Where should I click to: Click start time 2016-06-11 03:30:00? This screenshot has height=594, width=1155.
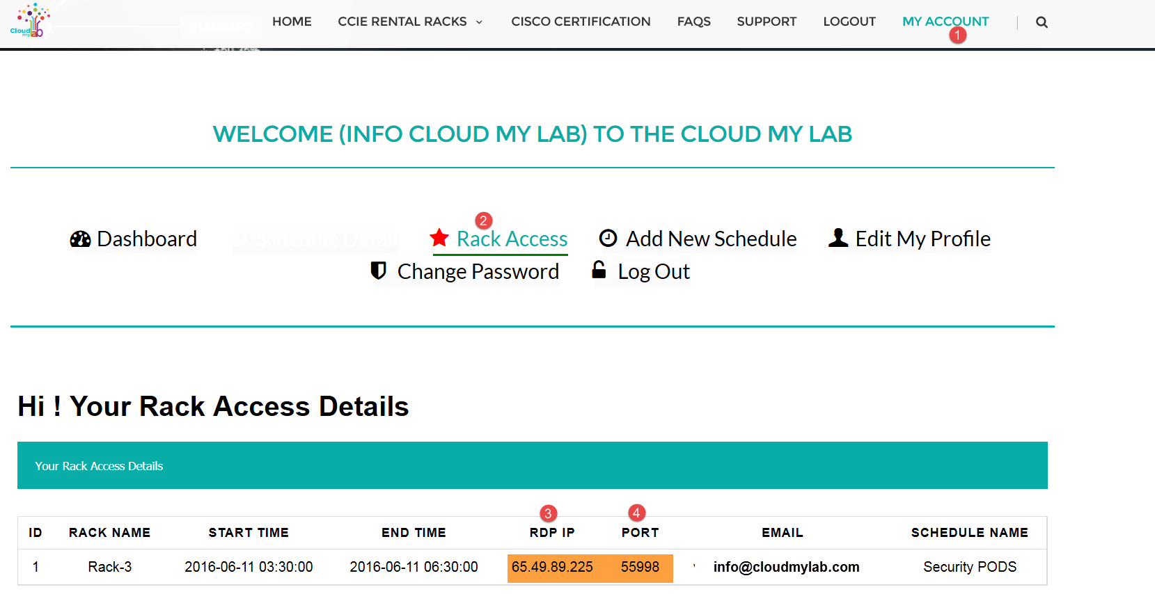click(249, 567)
